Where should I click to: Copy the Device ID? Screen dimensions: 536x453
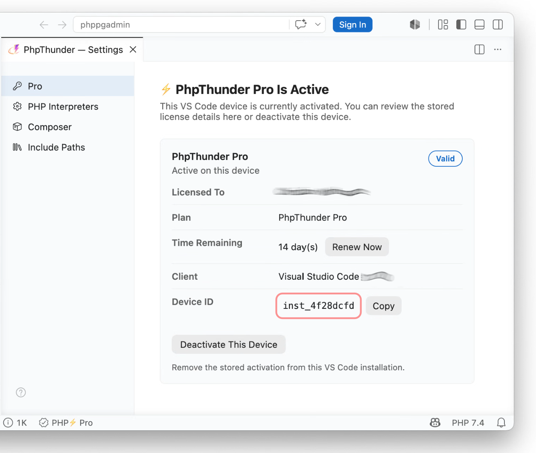[383, 306]
